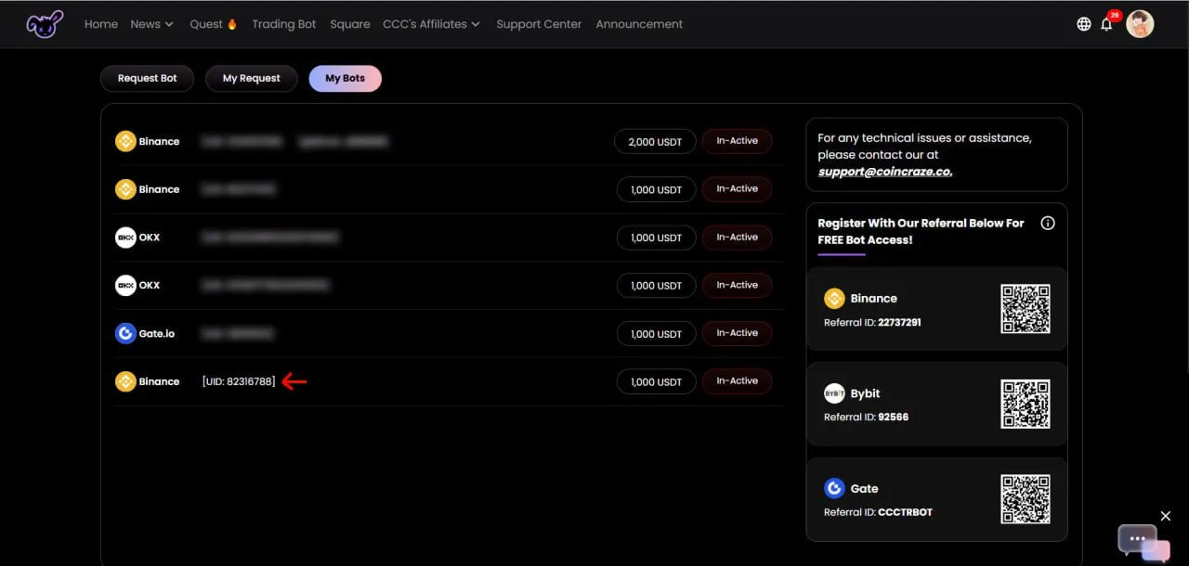Open Trading Bot in navigation

(283, 24)
